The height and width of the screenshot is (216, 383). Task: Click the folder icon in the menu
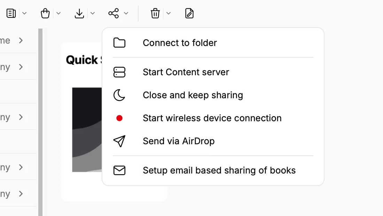pos(119,43)
